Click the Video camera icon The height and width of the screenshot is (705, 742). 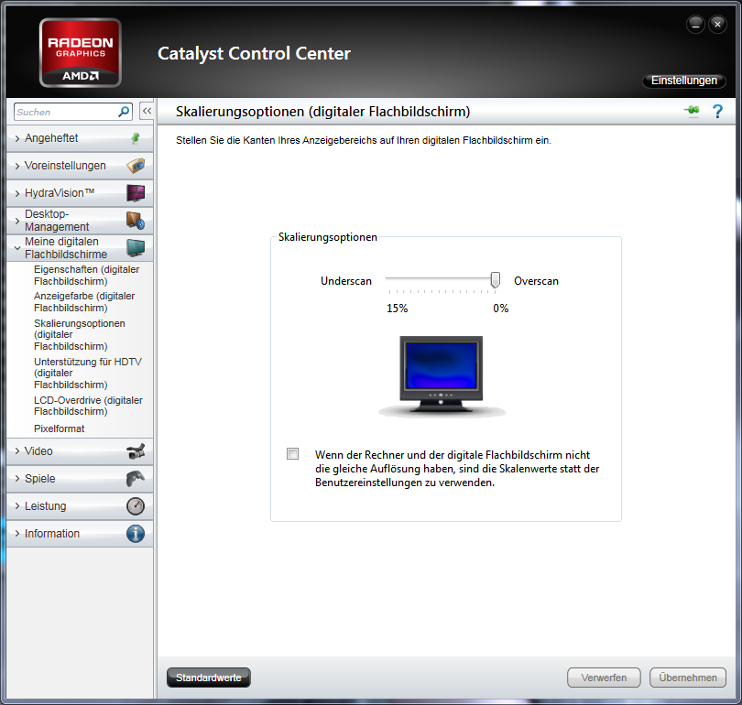(x=136, y=451)
